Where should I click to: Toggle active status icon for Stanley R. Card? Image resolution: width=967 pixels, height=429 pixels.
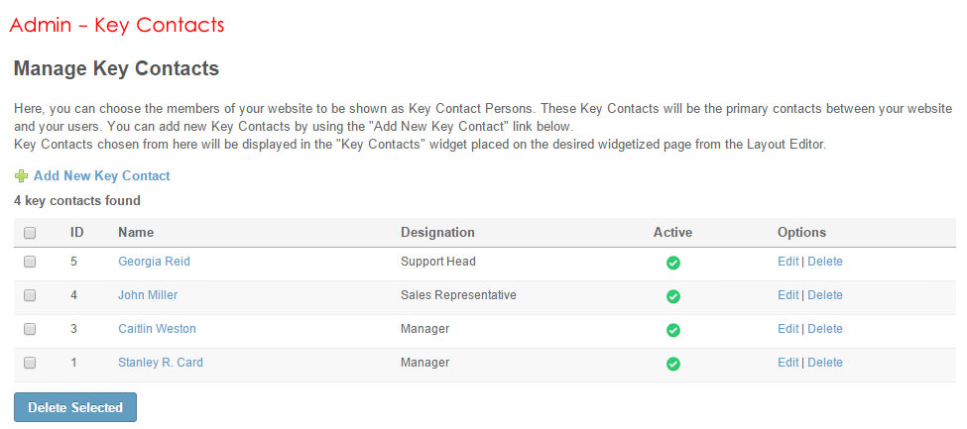672,364
